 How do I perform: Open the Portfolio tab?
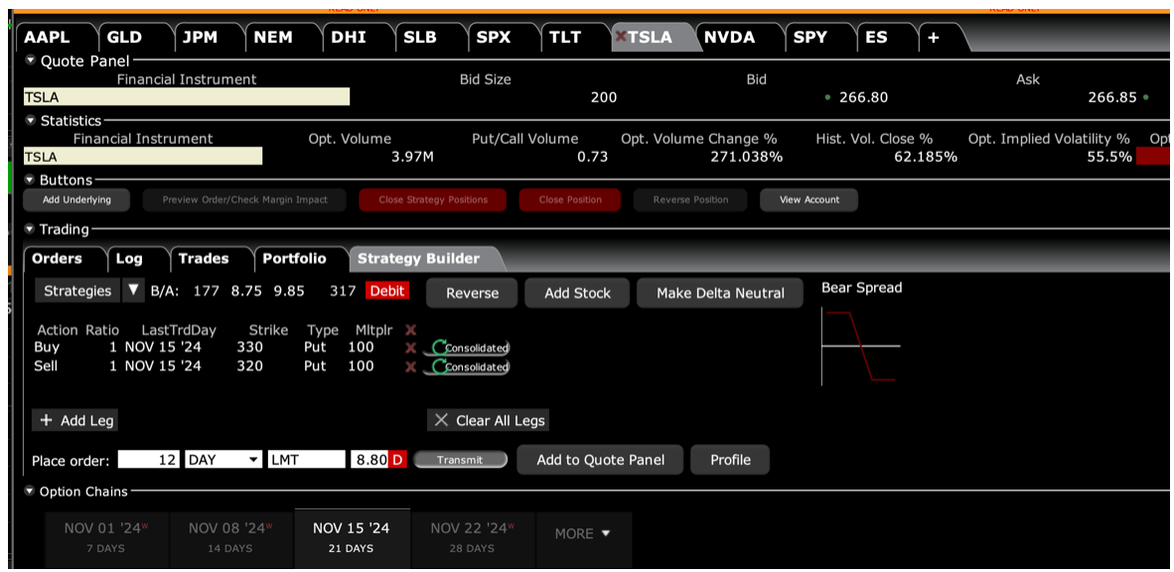(x=294, y=258)
